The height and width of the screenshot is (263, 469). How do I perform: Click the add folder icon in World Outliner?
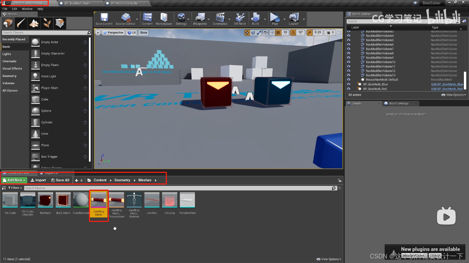coord(464,21)
